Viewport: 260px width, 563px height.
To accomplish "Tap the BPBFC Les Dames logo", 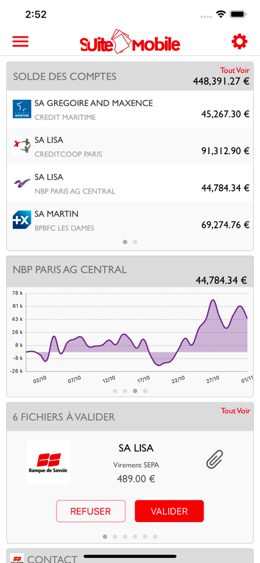I will 22,220.
